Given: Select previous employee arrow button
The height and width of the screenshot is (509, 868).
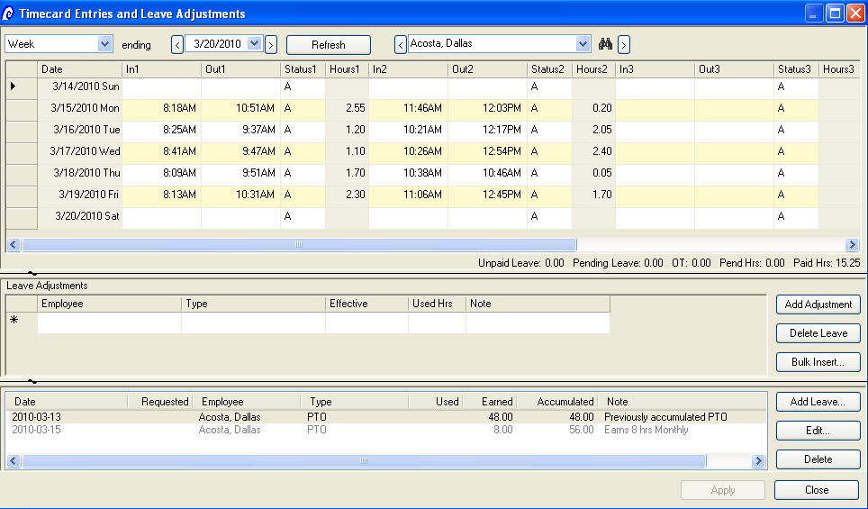Looking at the screenshot, I should [401, 44].
